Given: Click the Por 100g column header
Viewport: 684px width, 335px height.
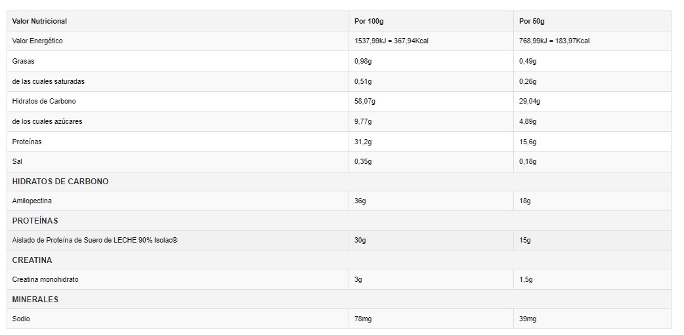Looking at the screenshot, I should click(x=369, y=21).
